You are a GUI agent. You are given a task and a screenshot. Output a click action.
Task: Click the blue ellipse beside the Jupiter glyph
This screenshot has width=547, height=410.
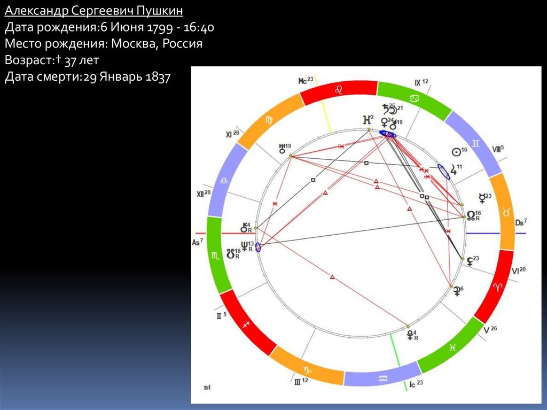pyautogui.click(x=443, y=172)
